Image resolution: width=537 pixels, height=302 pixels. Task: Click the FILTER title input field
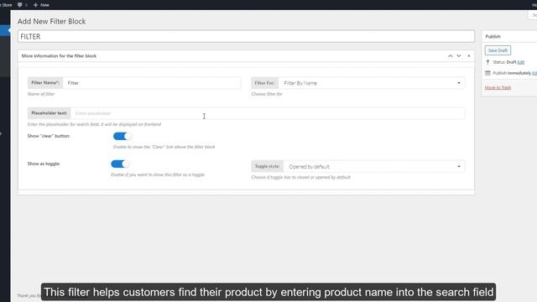(246, 37)
